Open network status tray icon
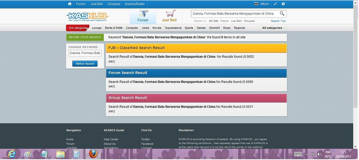The height and width of the screenshot is (160, 359). coord(313,154)
